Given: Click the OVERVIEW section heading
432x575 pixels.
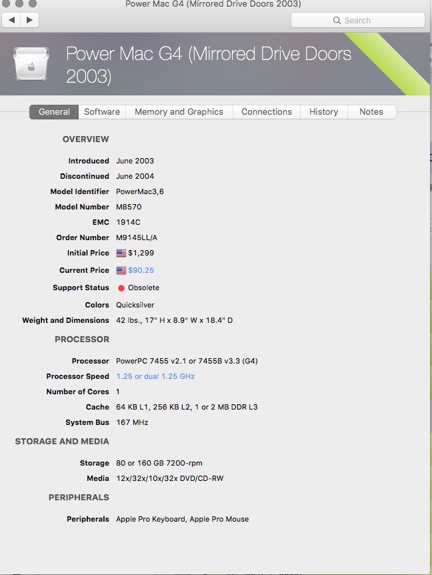Looking at the screenshot, I should point(86,139).
